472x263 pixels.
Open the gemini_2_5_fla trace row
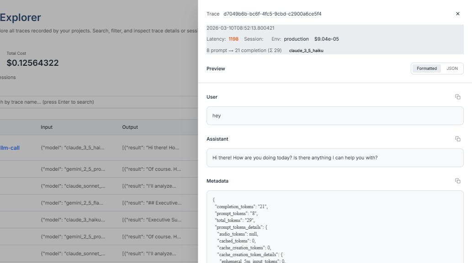coord(73,203)
